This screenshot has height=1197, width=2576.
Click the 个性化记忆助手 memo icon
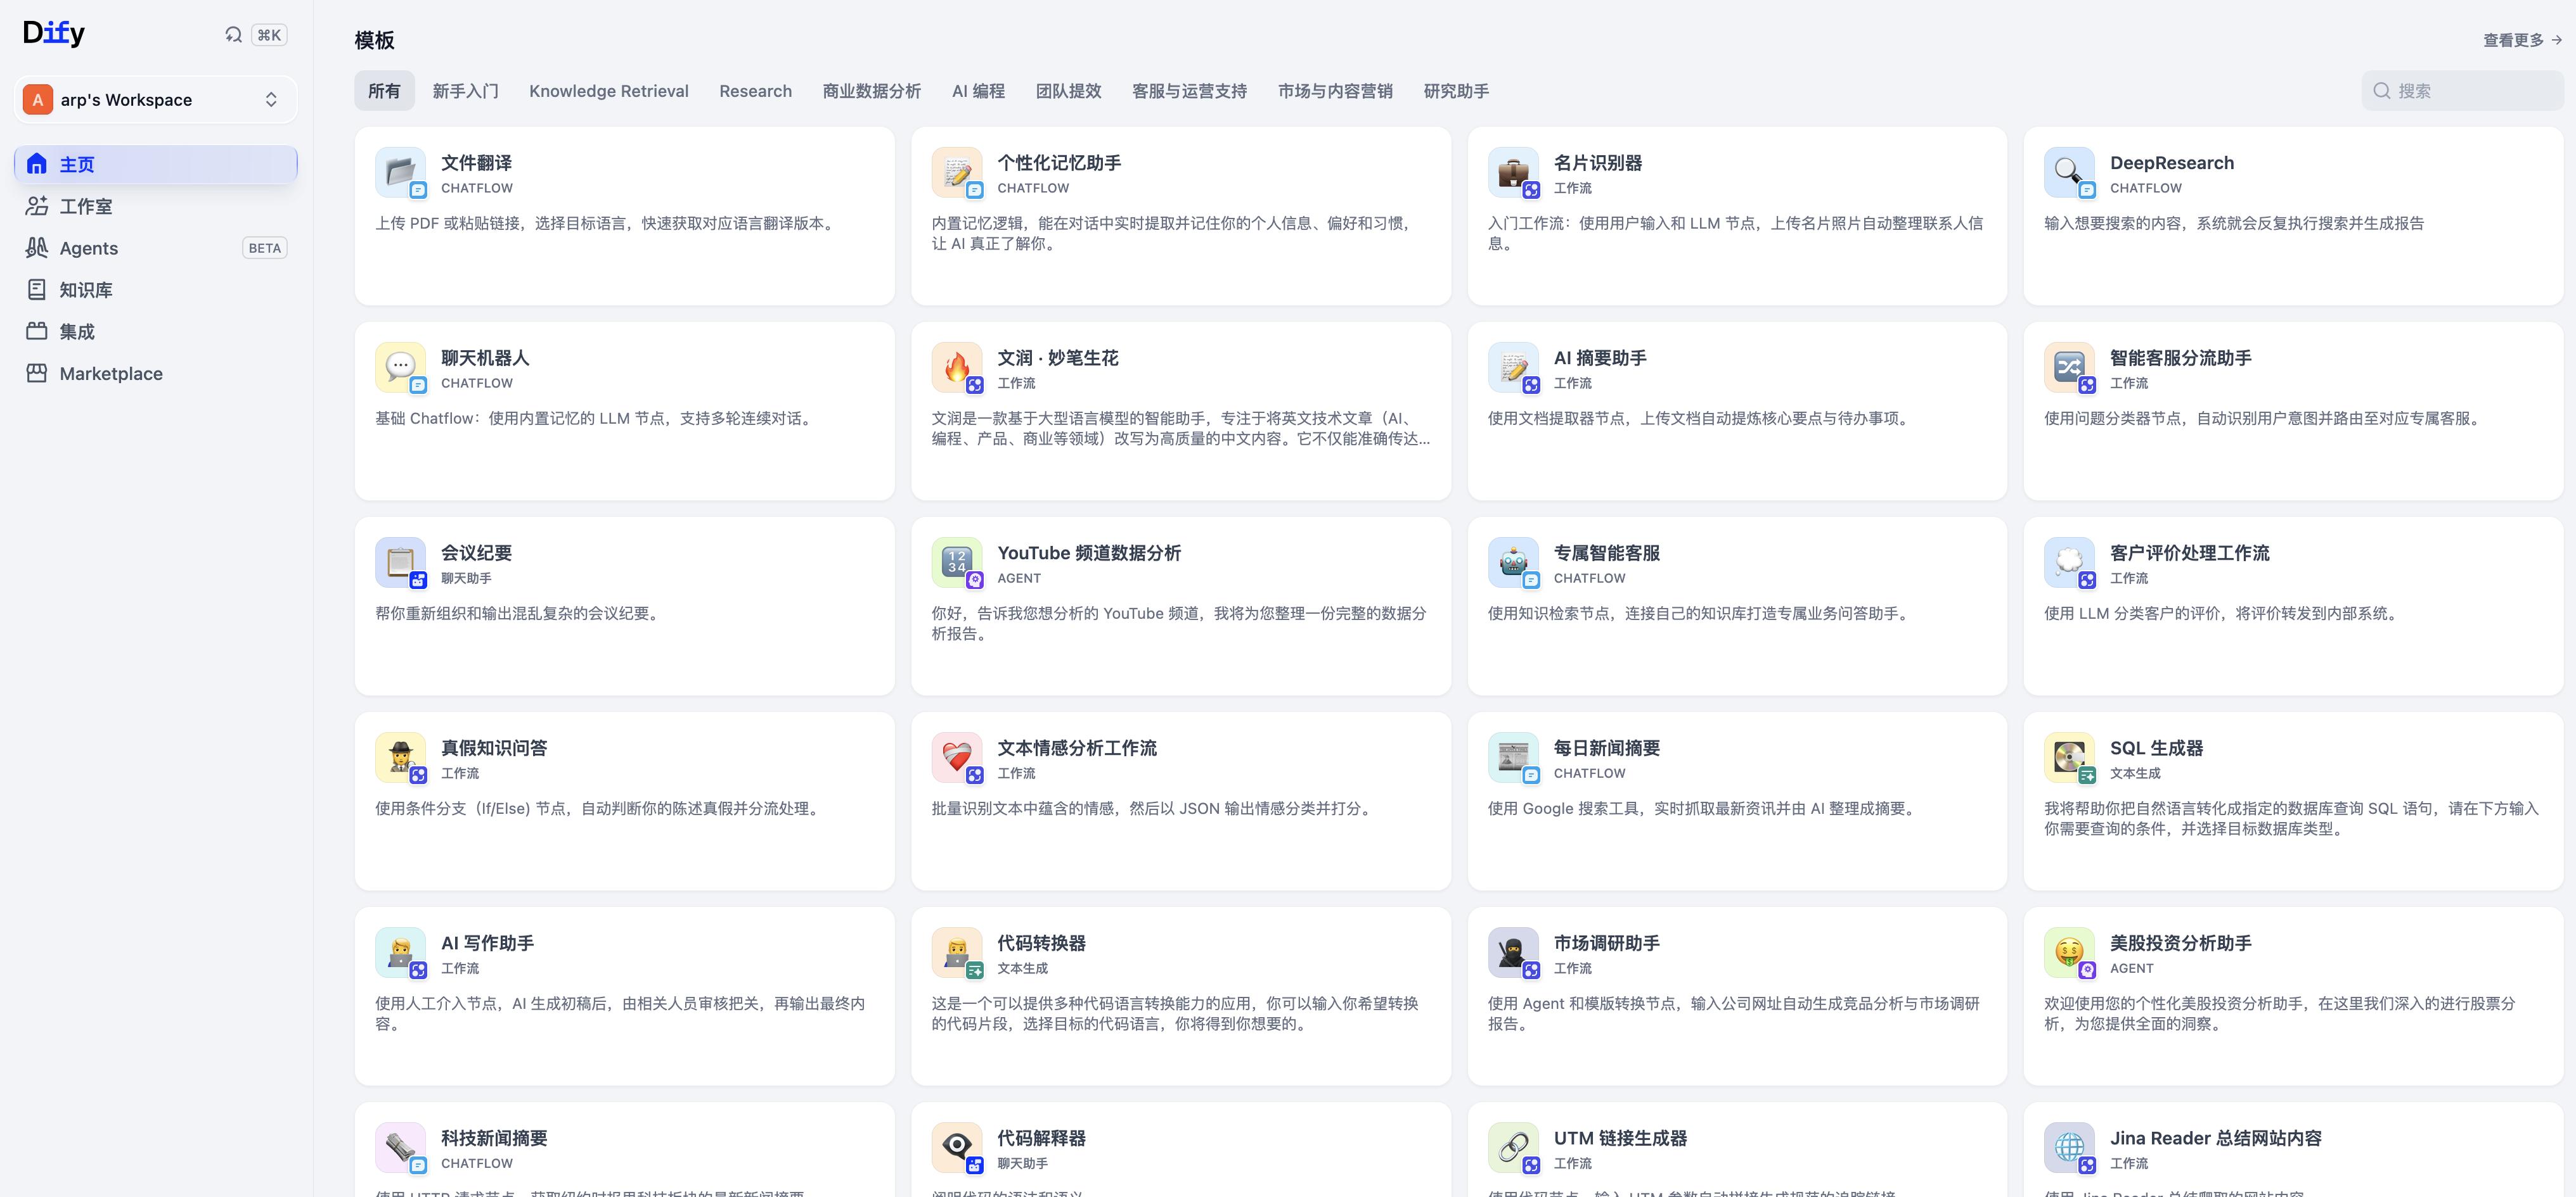(x=956, y=172)
